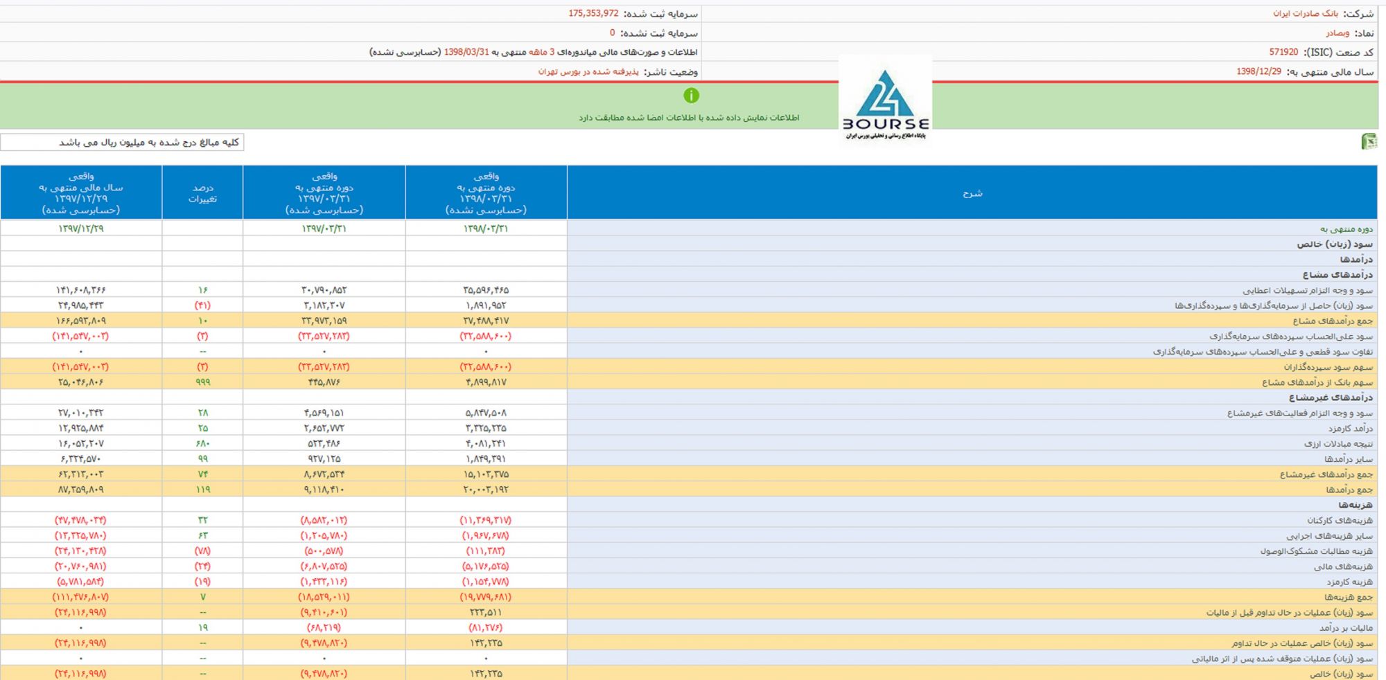
Task: Click the 'شرح' column header
Action: (x=972, y=193)
